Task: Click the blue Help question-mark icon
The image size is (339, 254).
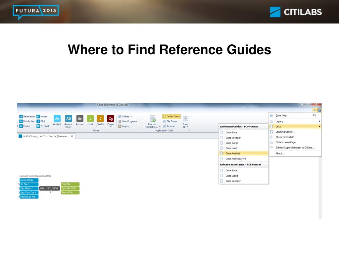Action: [319, 110]
